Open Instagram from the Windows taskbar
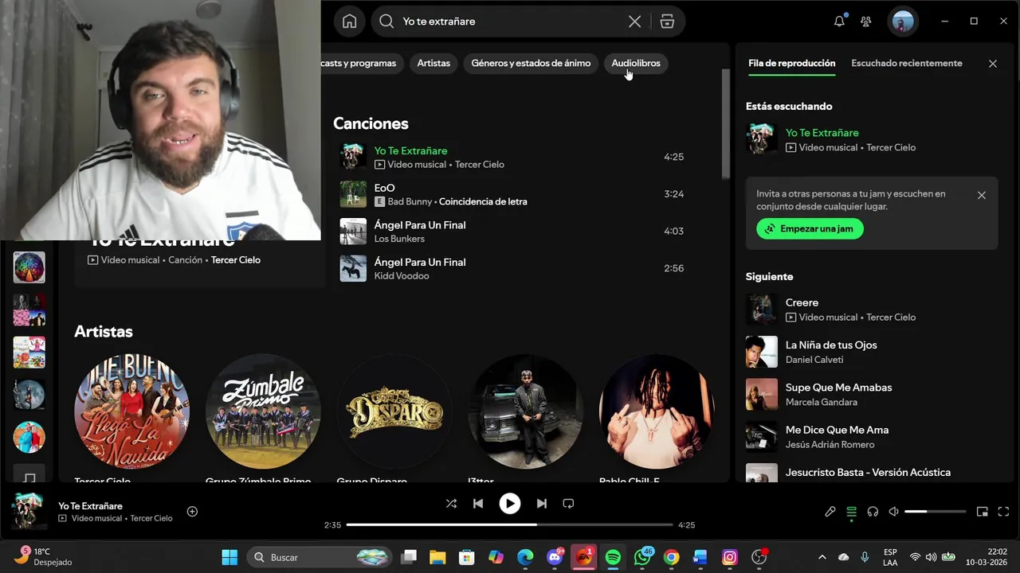Screen dimensions: 1020x573 (729, 557)
